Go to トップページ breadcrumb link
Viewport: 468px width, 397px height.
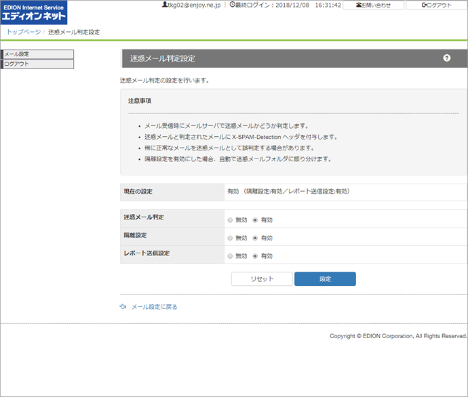(x=24, y=32)
